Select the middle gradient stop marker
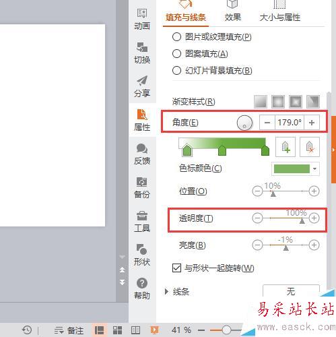Screen dimensions: 336x337 (x=222, y=150)
